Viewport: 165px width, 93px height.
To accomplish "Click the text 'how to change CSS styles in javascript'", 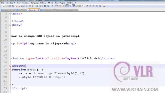I will click(x=45, y=36).
